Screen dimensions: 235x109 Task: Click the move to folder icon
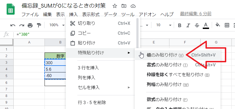click(x=124, y=6)
